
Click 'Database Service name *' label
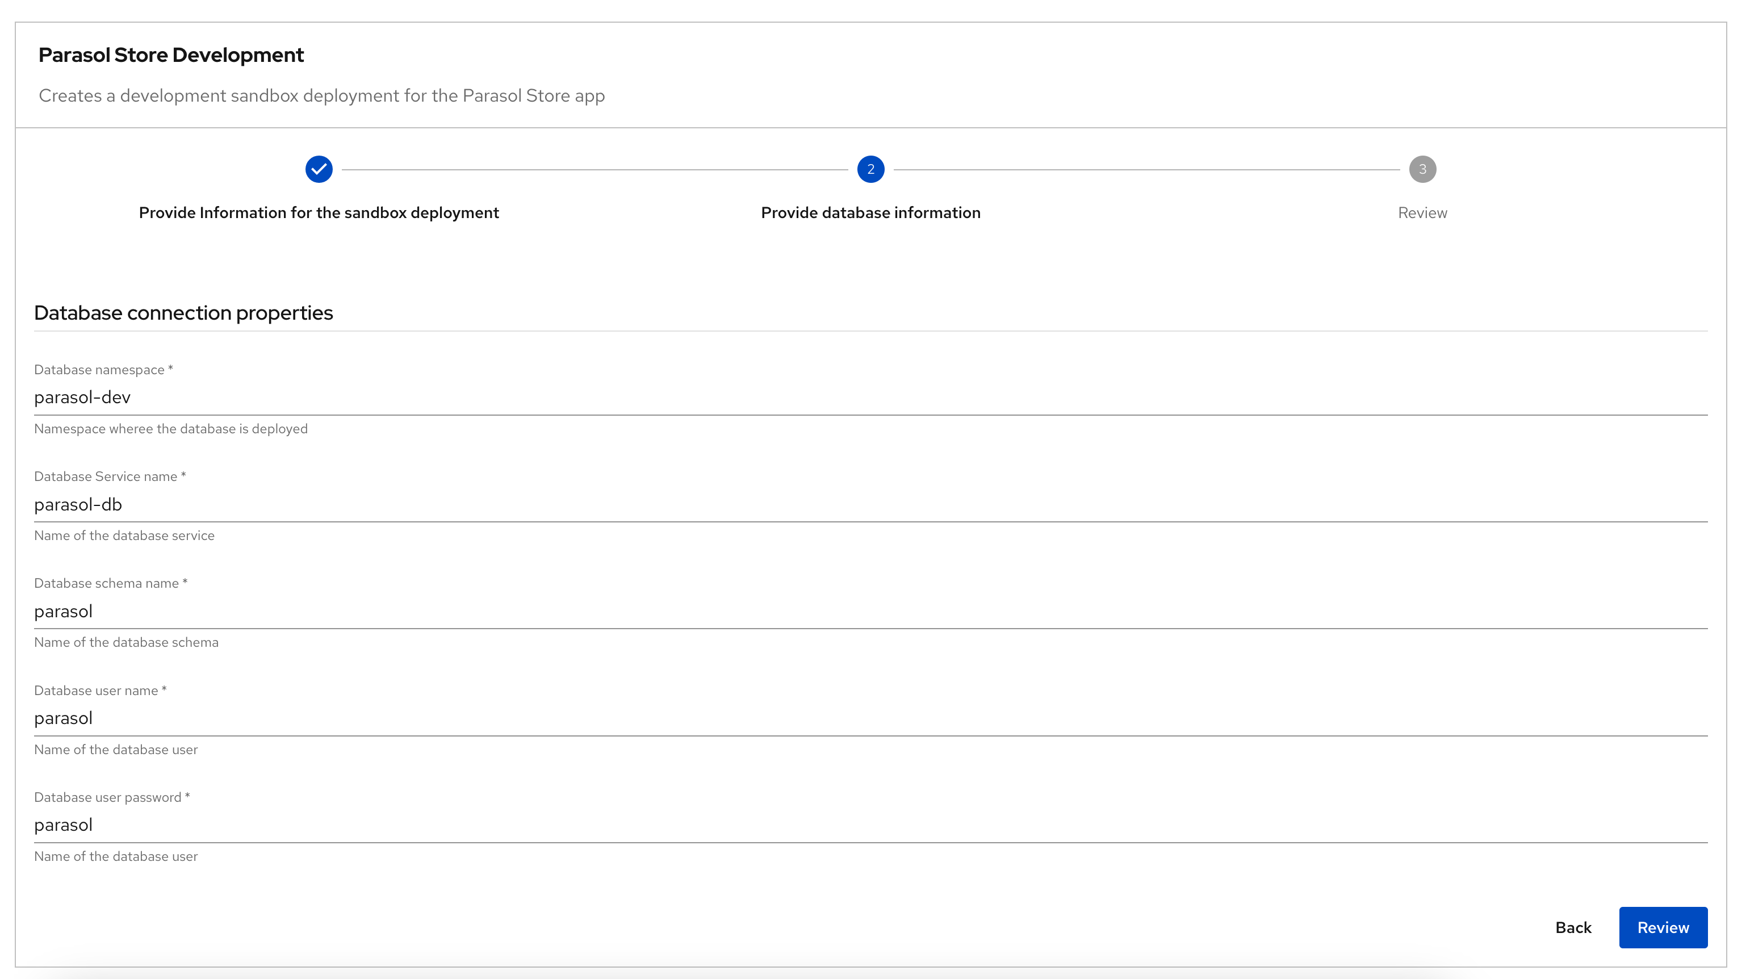point(110,476)
